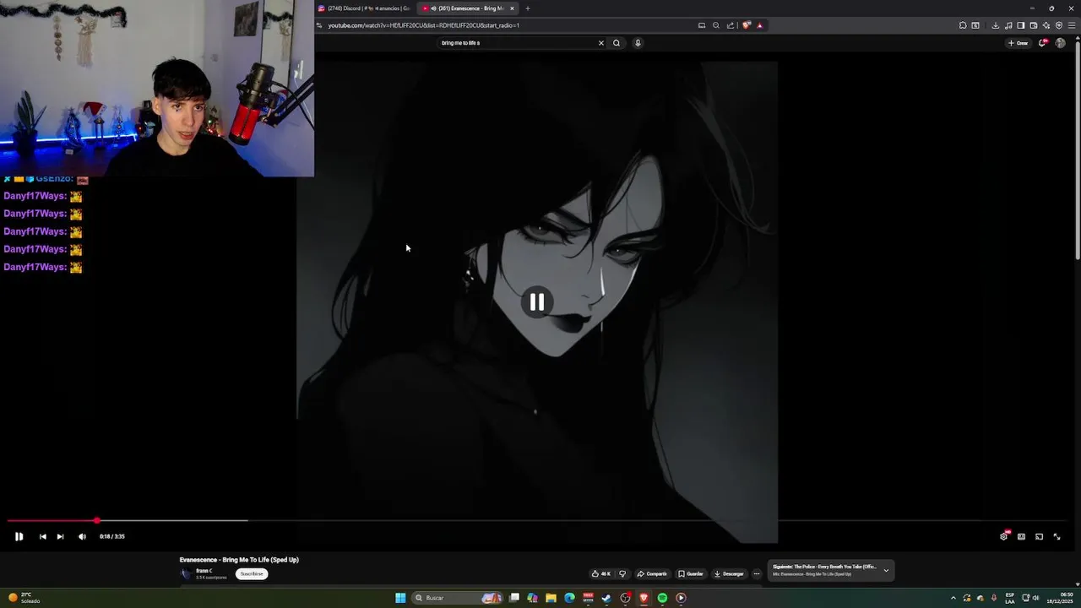Like the video showing 46 K
Image resolution: width=1081 pixels, height=608 pixels.
(601, 573)
